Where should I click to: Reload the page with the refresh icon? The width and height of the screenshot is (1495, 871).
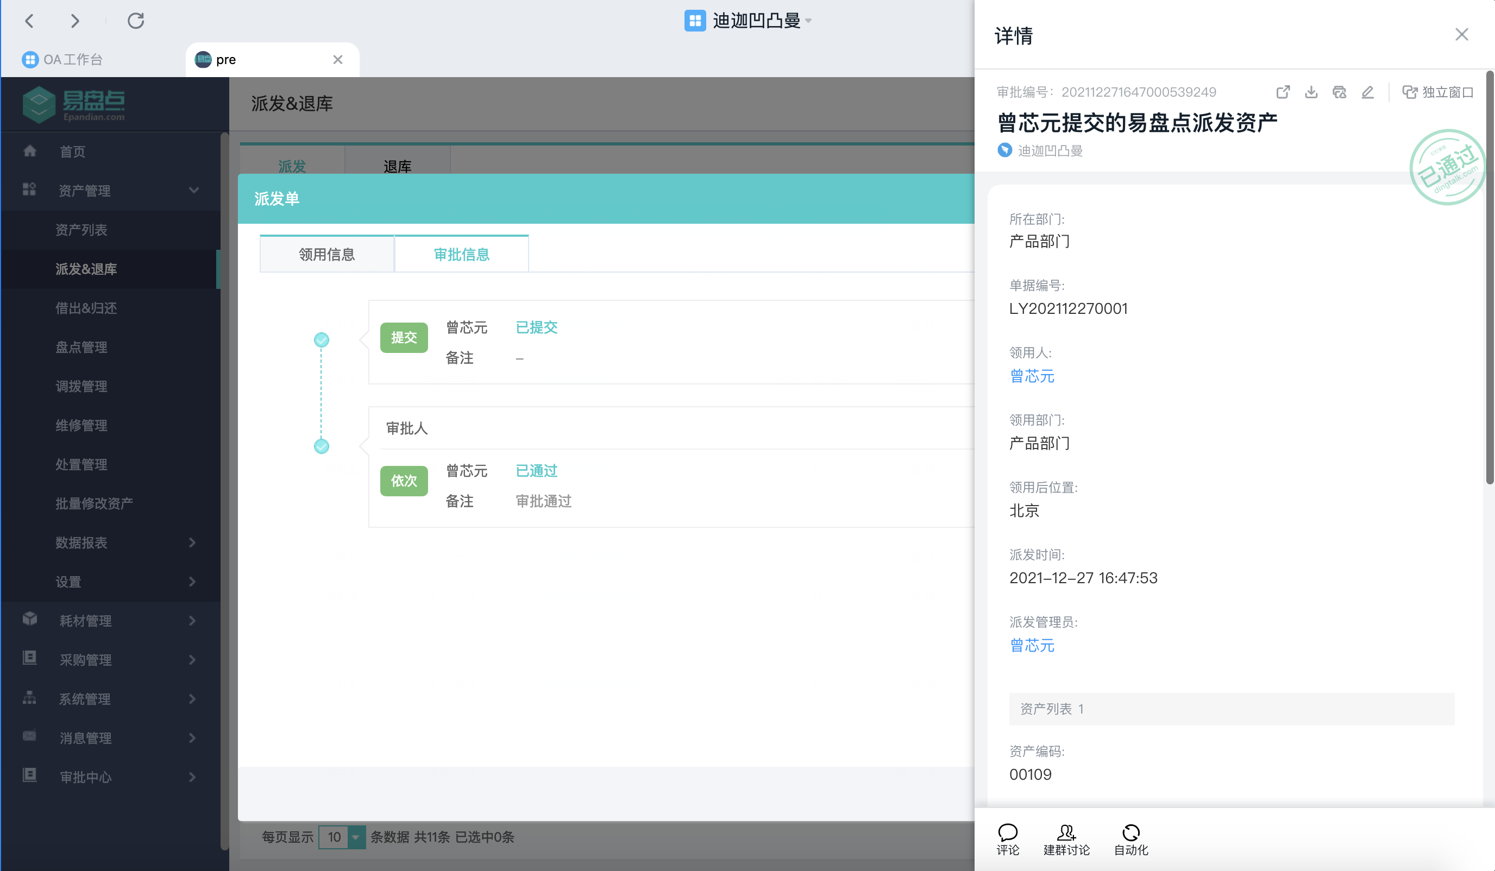[136, 21]
